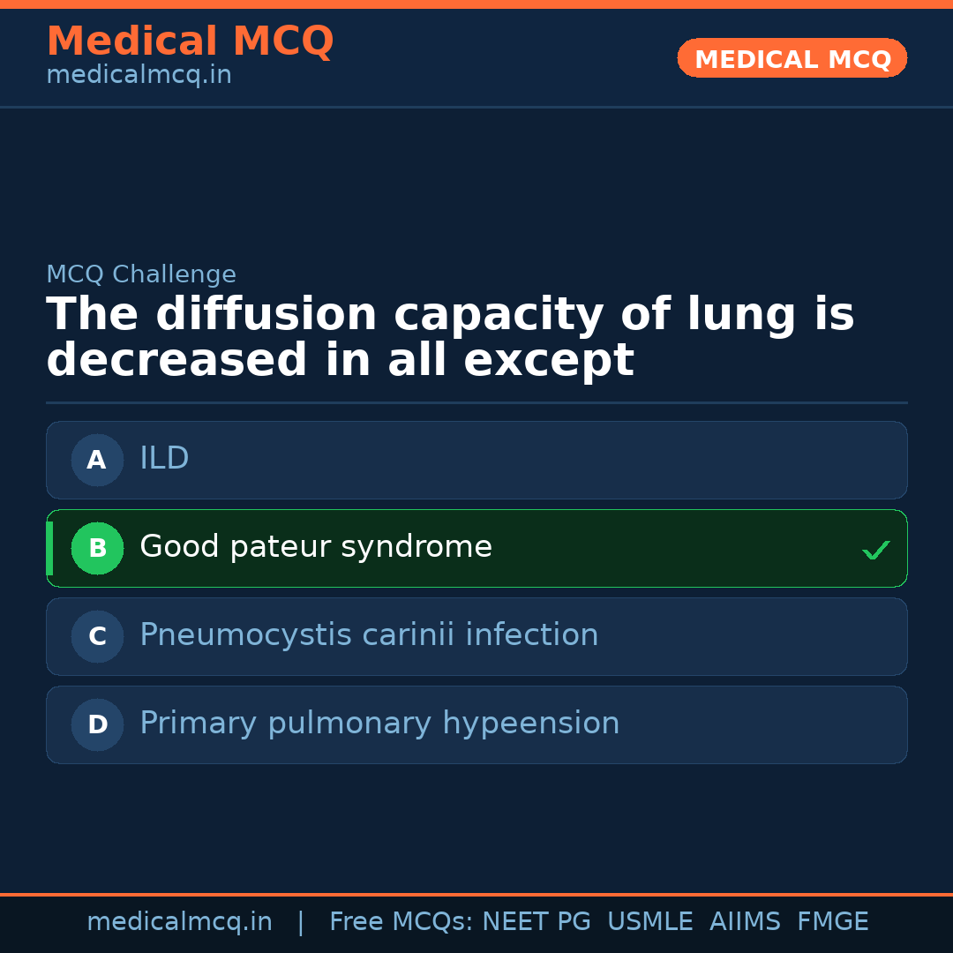Viewport: 953px width, 953px height.
Task: Click the "Free MCQs:" footer label
Action: (x=401, y=922)
